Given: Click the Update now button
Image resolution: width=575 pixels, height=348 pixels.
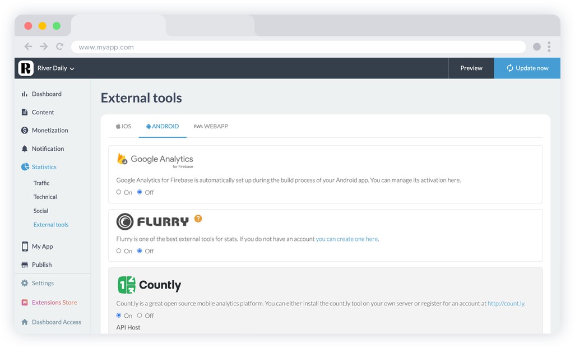Looking at the screenshot, I should coord(527,68).
